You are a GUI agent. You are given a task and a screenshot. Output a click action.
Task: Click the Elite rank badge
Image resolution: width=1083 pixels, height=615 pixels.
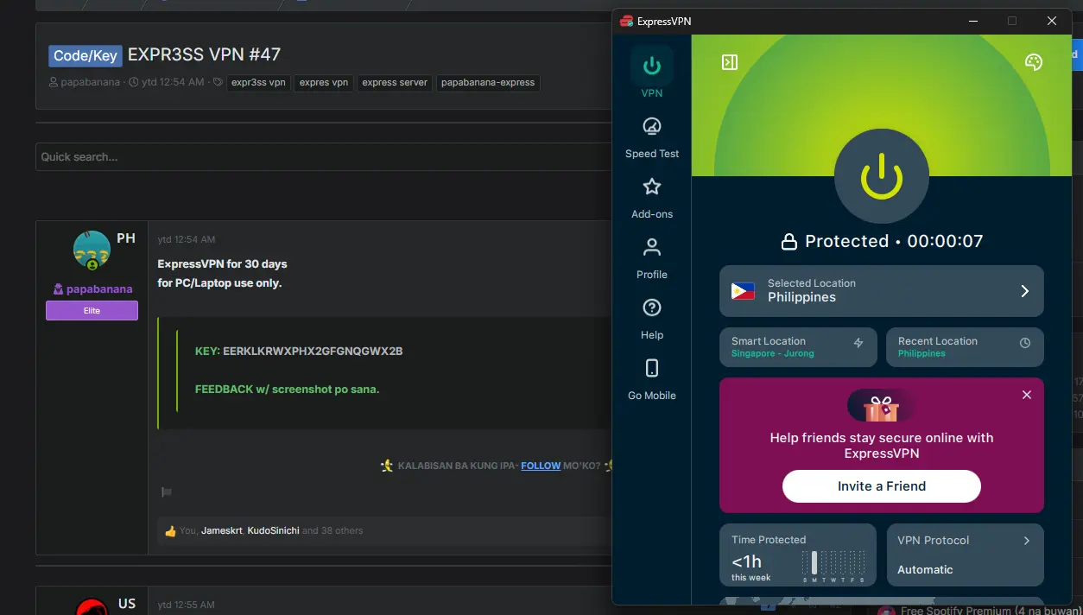pos(92,310)
